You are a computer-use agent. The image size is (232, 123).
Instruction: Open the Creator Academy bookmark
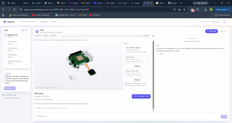click(x=42, y=15)
